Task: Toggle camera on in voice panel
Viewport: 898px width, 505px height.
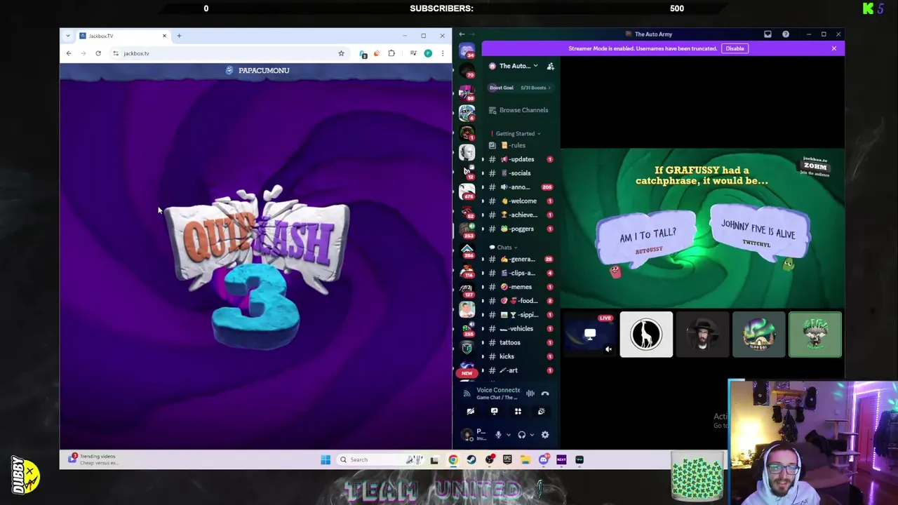Action: tap(471, 412)
